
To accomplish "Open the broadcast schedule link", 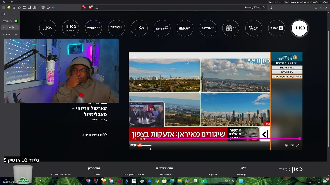I will [94, 135].
